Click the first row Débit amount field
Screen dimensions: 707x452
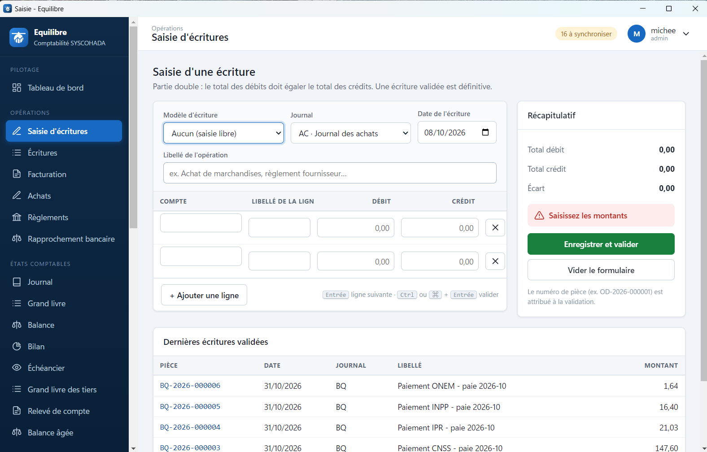[356, 228]
